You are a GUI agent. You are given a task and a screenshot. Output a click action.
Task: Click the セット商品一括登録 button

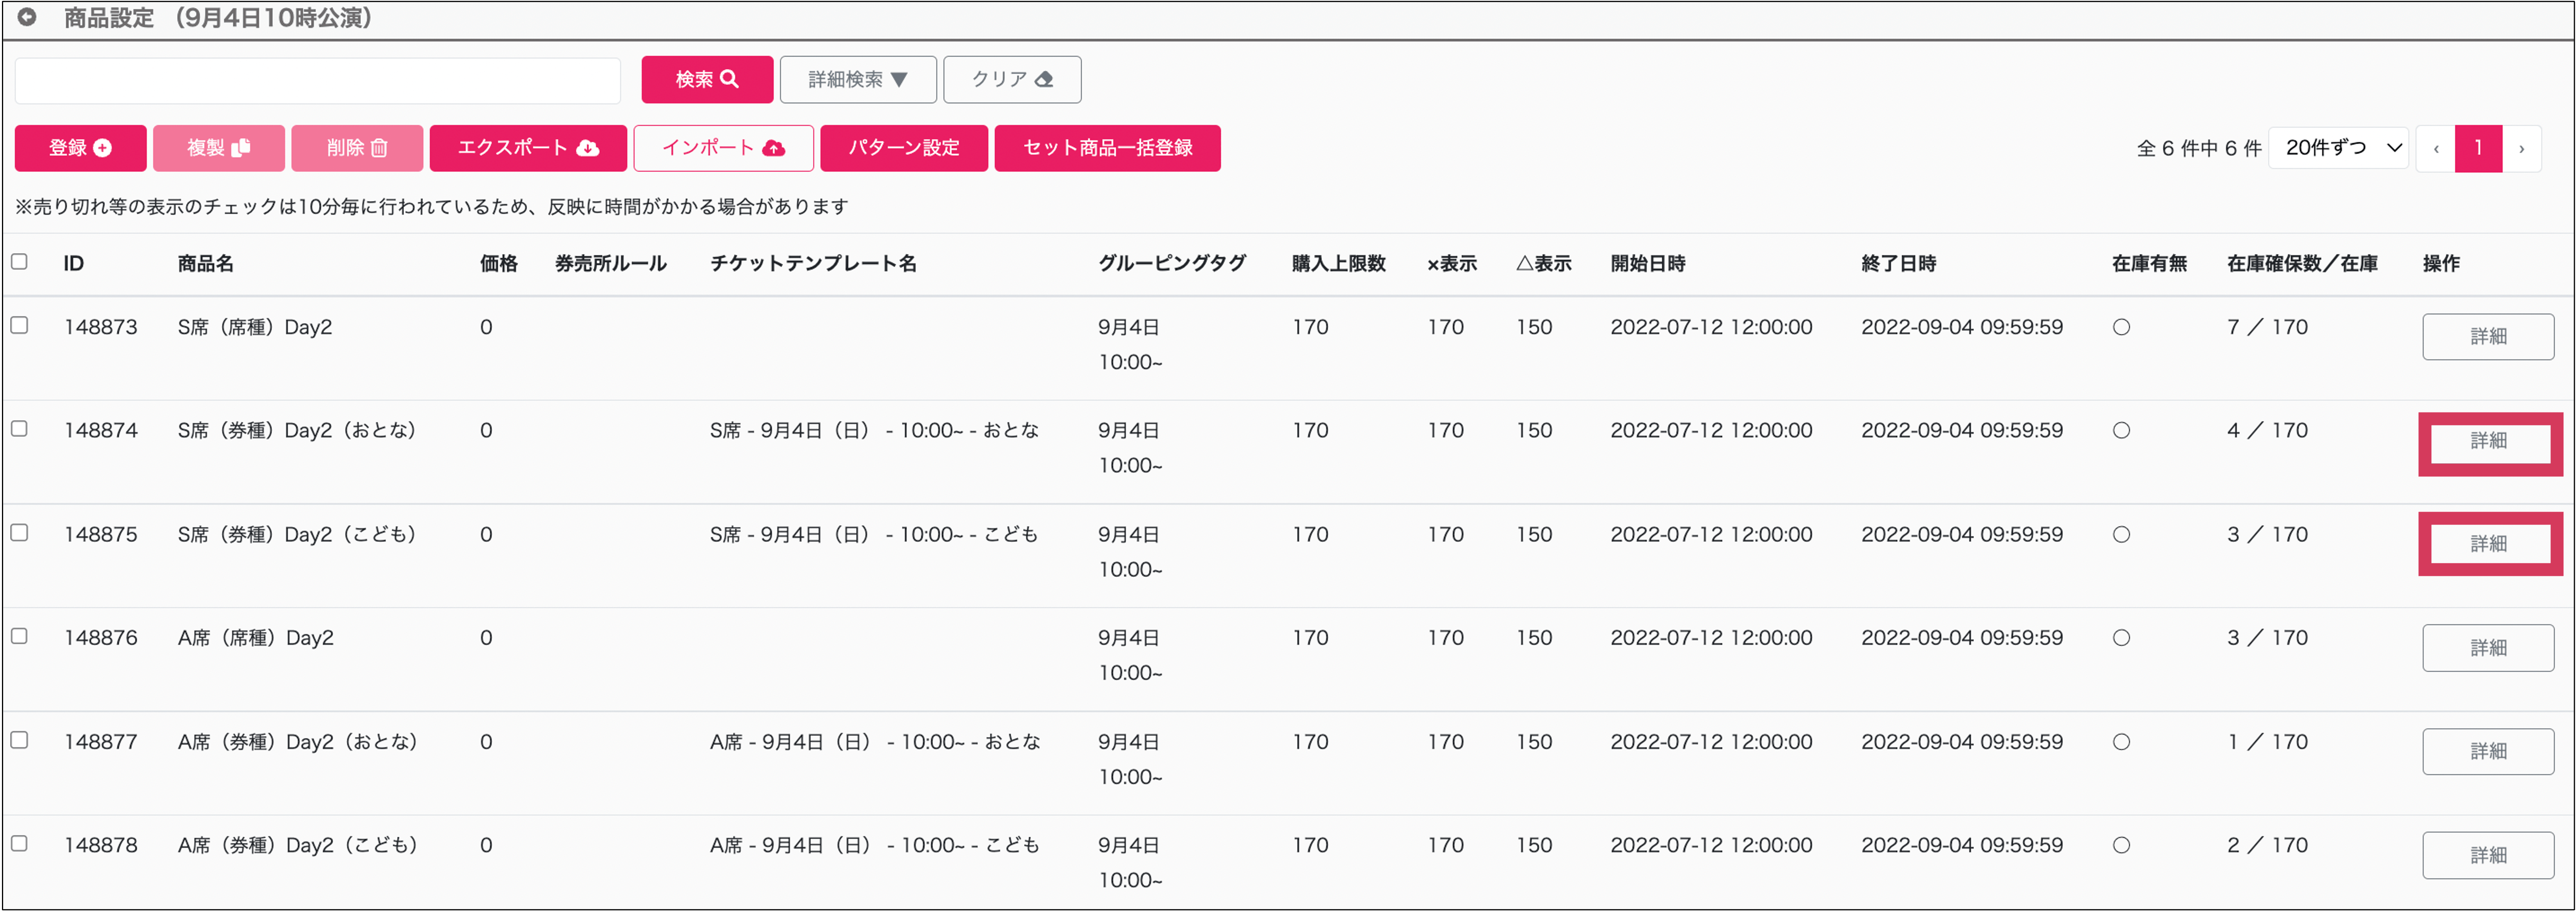coord(1107,148)
